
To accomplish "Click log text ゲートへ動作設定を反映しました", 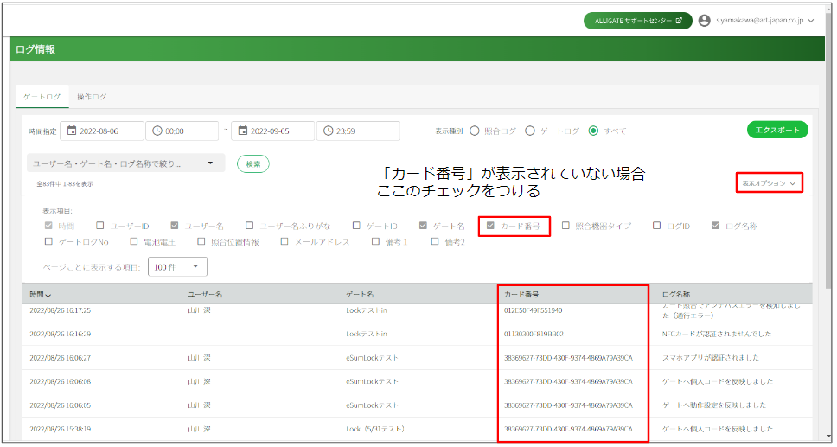I will tap(714, 405).
